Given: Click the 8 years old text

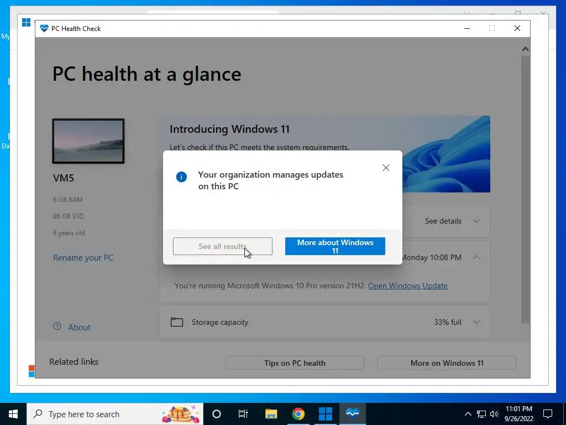Looking at the screenshot, I should pyautogui.click(x=69, y=233).
